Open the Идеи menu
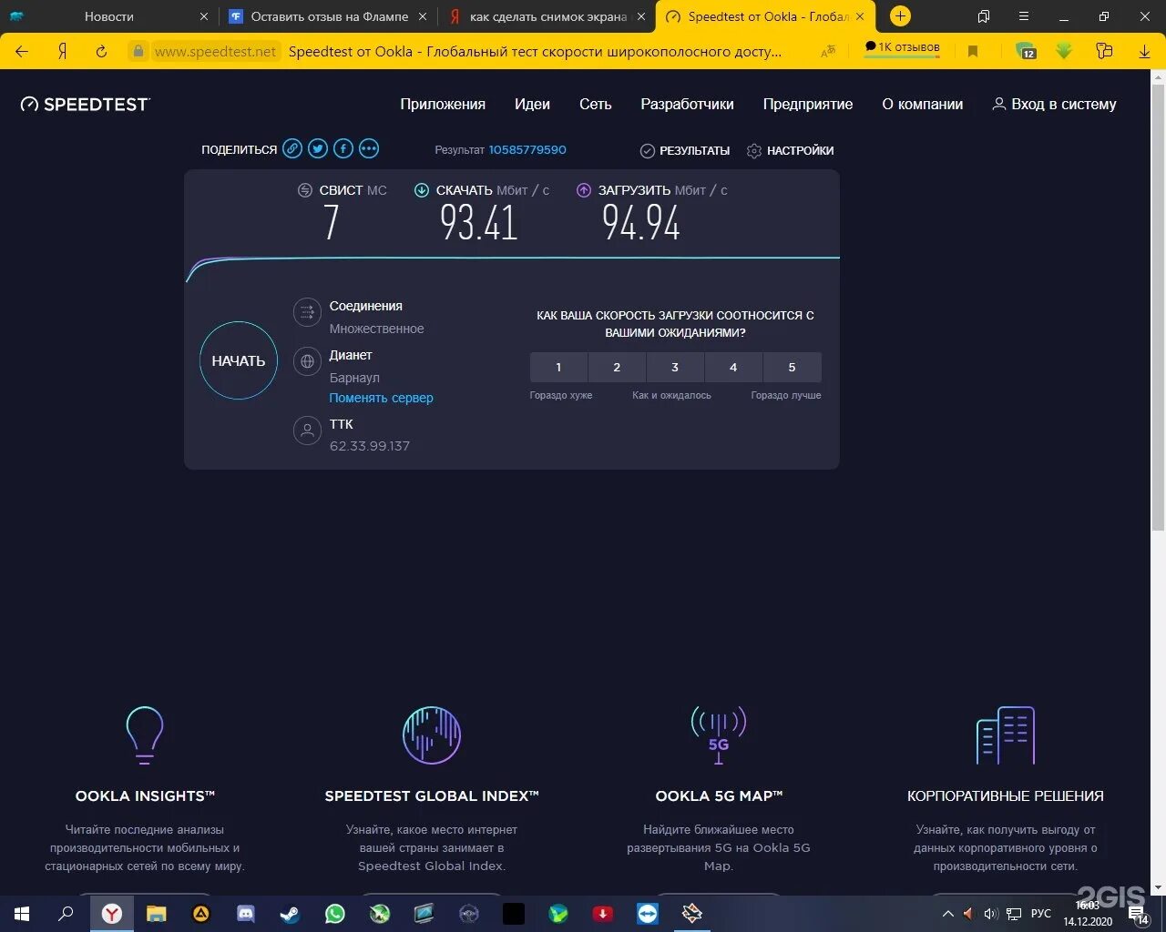The width and height of the screenshot is (1166, 932). [532, 104]
